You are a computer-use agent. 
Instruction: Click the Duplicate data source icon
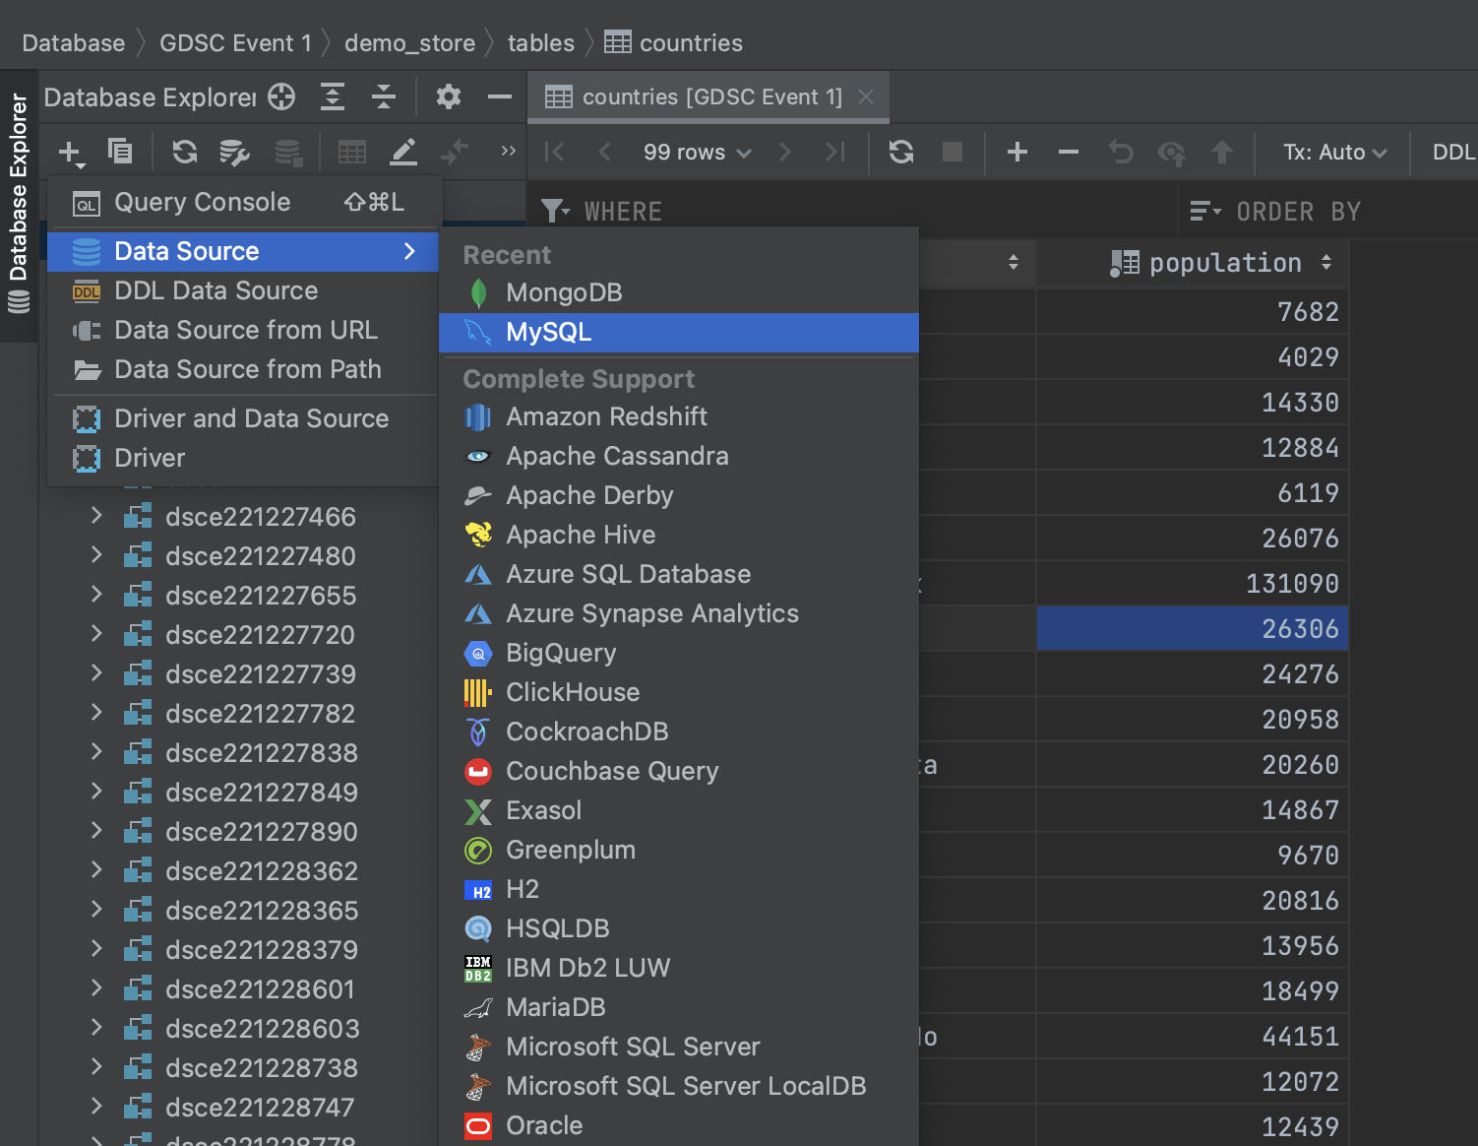point(120,151)
